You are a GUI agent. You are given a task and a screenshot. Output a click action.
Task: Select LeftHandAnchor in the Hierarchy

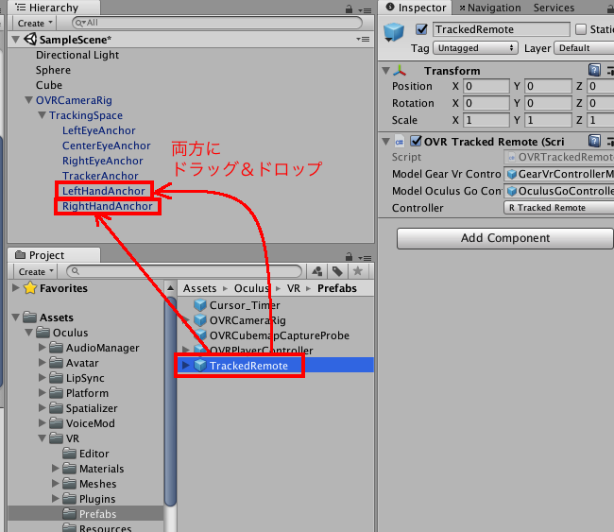[104, 191]
